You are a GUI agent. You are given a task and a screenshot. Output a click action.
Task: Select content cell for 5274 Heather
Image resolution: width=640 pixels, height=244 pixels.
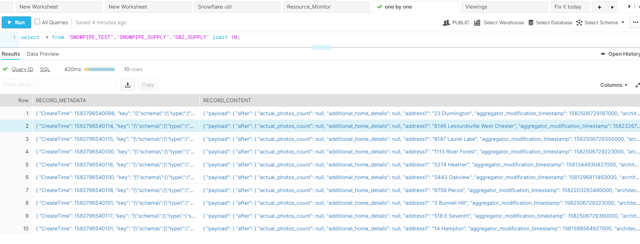tap(420, 165)
